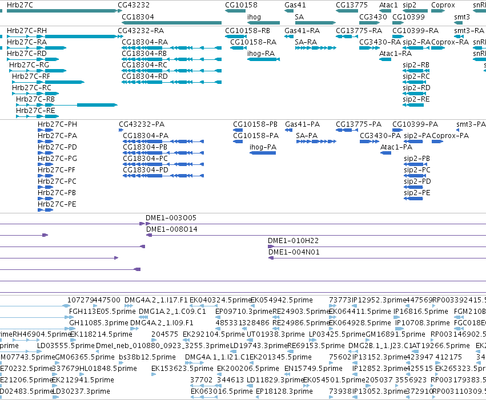Image resolution: width=486 pixels, height=400 pixels.
Task: Select protein CG10399-PA label
Action: (415, 124)
